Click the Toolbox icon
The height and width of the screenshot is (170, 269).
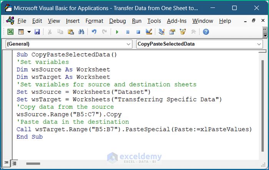click(x=193, y=32)
